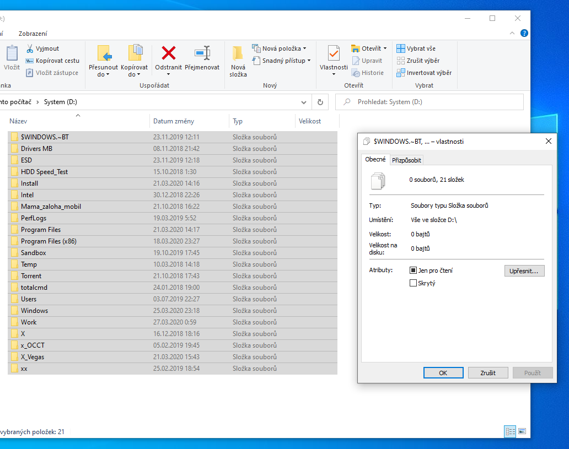Click Vybrat vše select-all icon
Viewport: 569px width, 449px height.
401,48
